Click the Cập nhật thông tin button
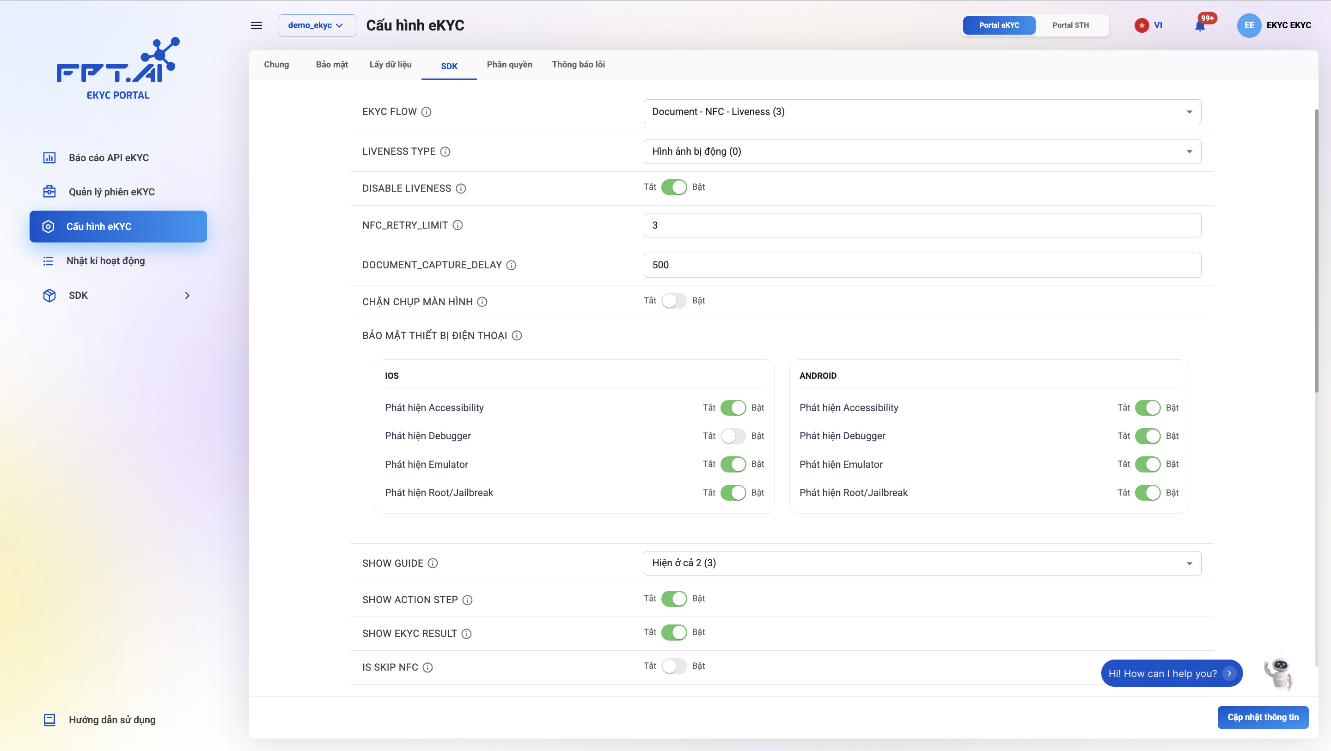1331x751 pixels. 1263,717
